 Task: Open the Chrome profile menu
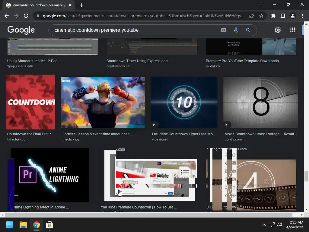click(293, 16)
